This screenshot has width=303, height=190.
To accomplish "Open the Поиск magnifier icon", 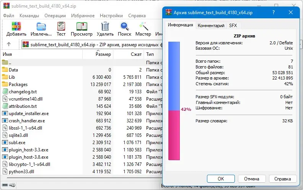I will 124,26.
